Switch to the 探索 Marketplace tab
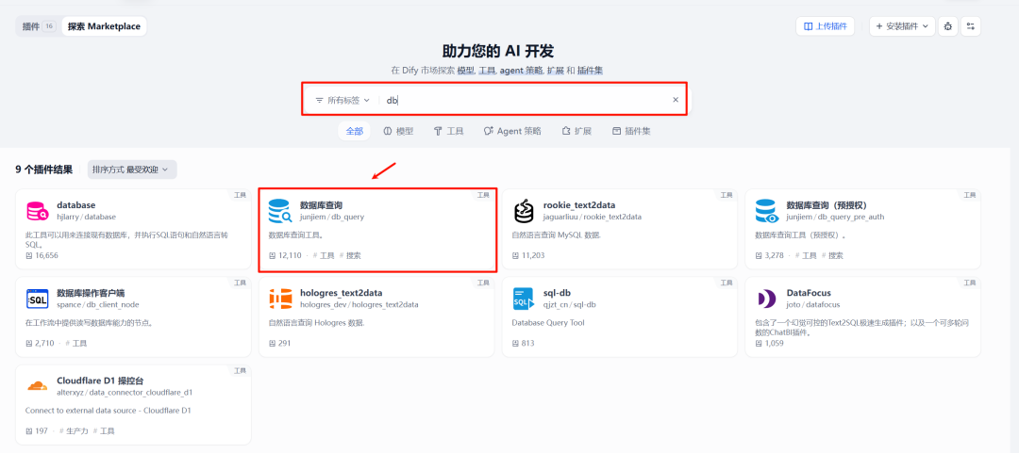Screen dimensions: 1019x453 pyautogui.click(x=104, y=26)
